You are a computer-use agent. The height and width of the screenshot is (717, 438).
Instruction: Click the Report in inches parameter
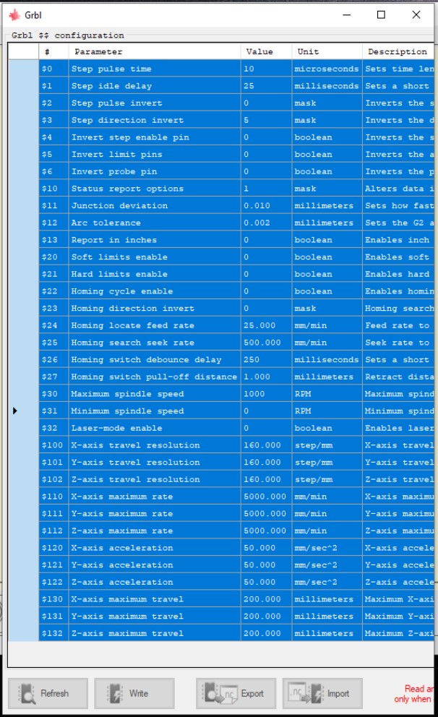point(155,240)
